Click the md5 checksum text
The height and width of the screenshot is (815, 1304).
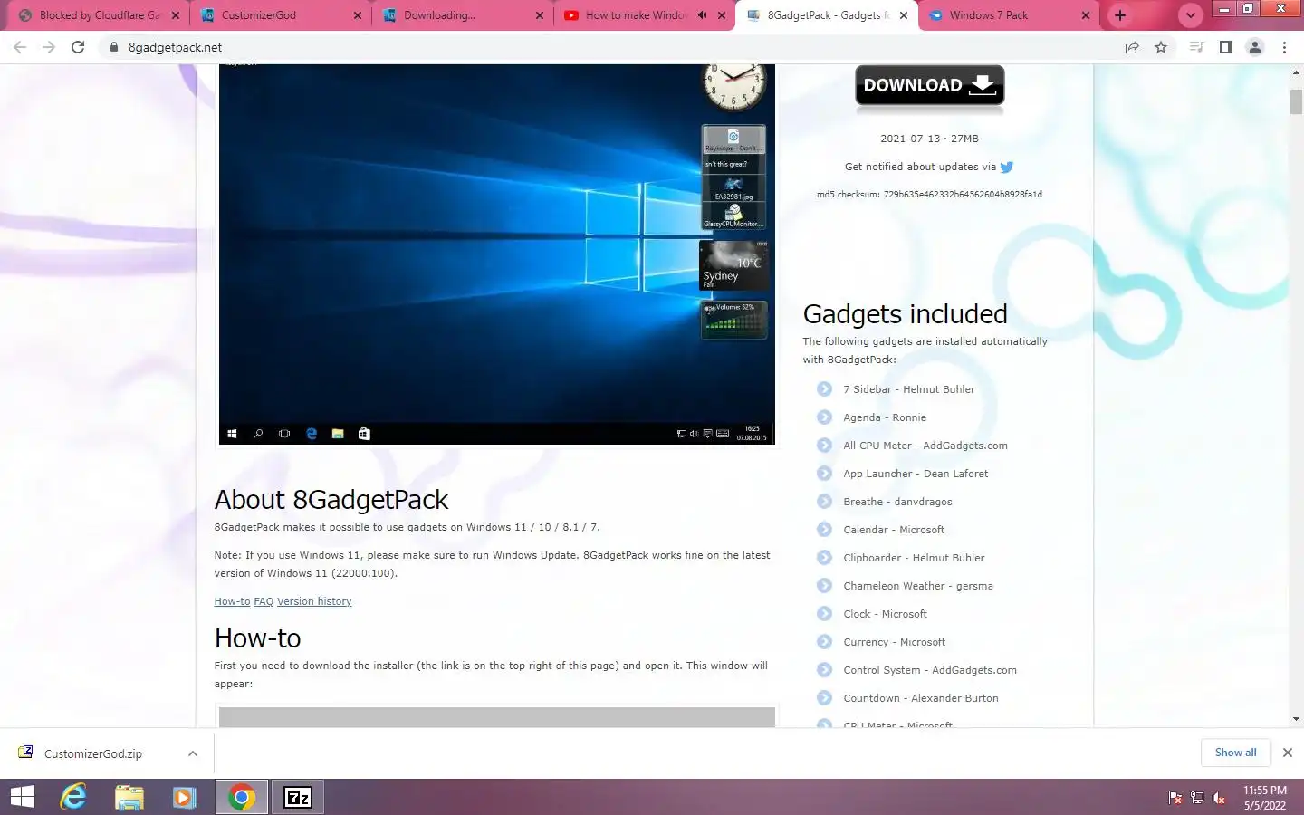tap(929, 195)
